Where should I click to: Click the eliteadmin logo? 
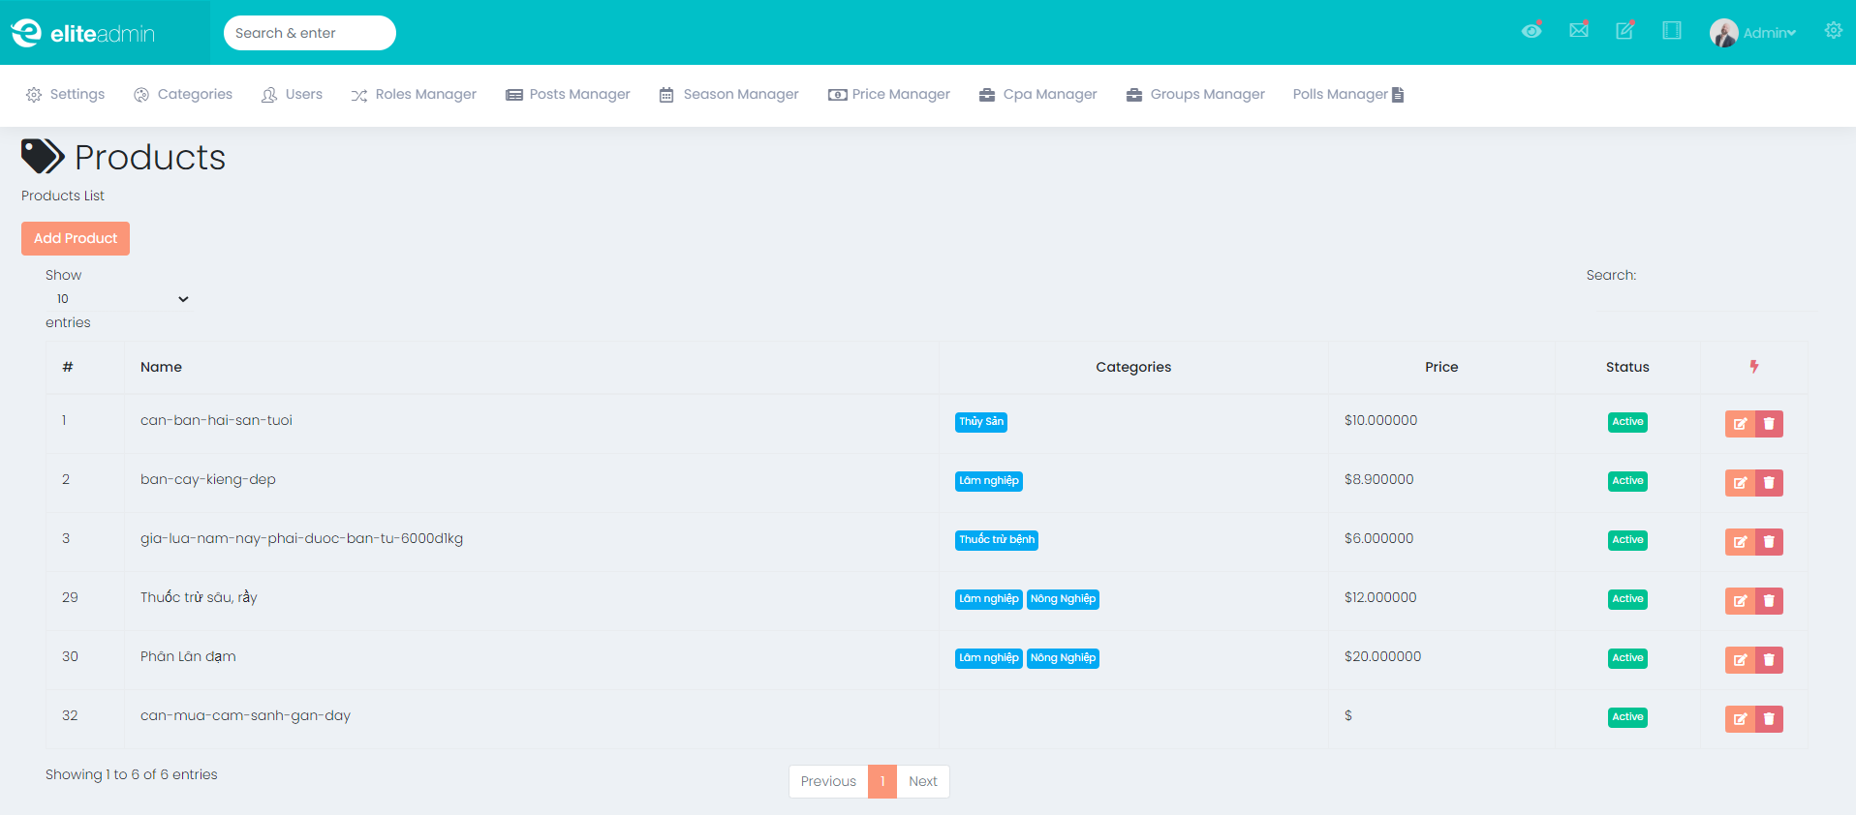[x=83, y=33]
